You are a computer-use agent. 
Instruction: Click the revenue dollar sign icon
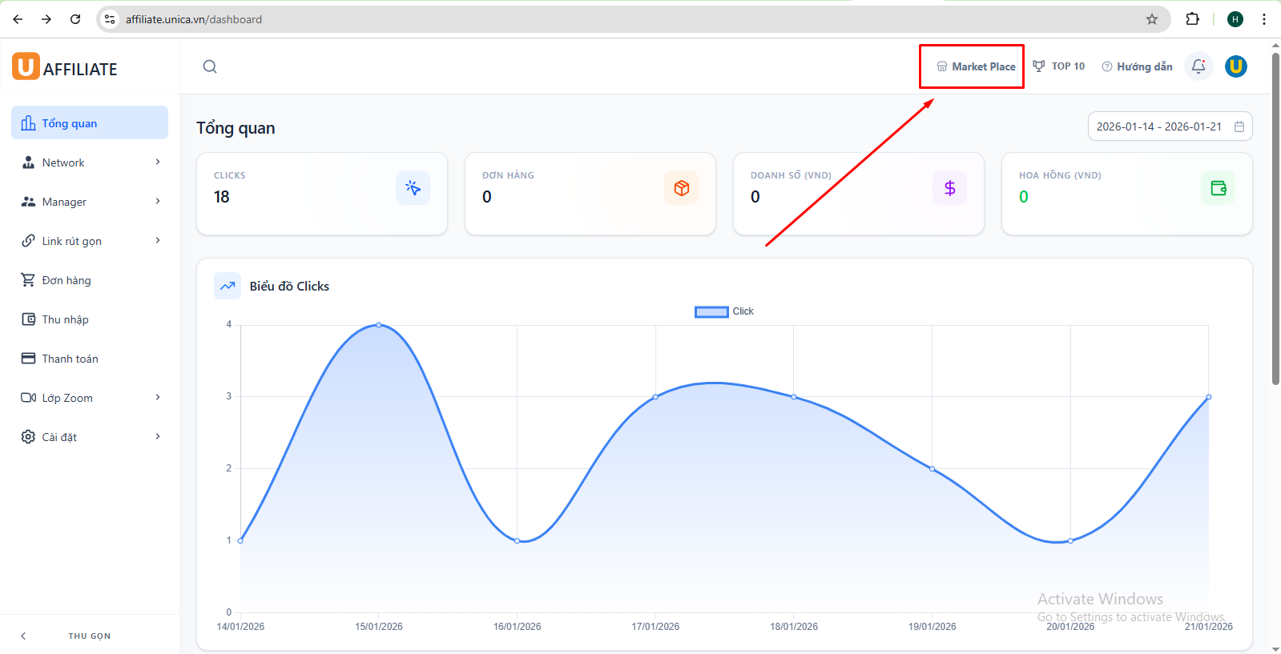click(949, 188)
